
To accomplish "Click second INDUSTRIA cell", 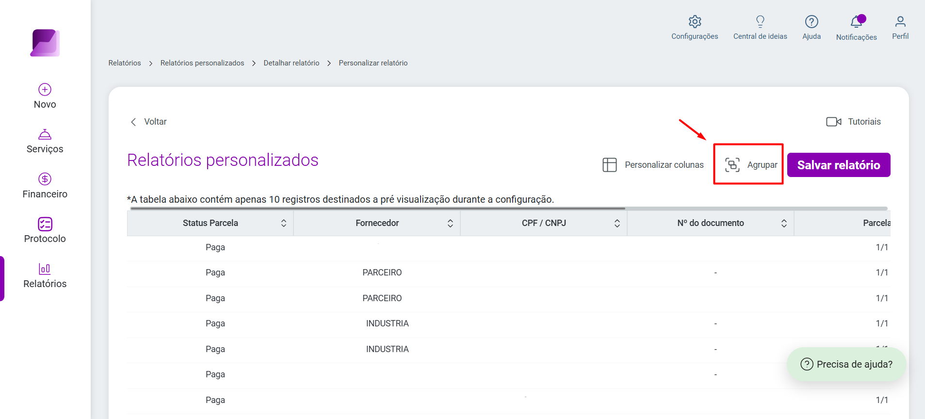I will pos(388,349).
